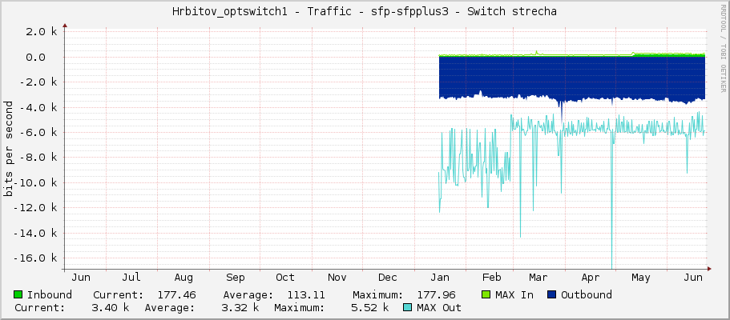Click the -10.0 k y-axis label
This screenshot has height=320, width=730.
(x=36, y=182)
